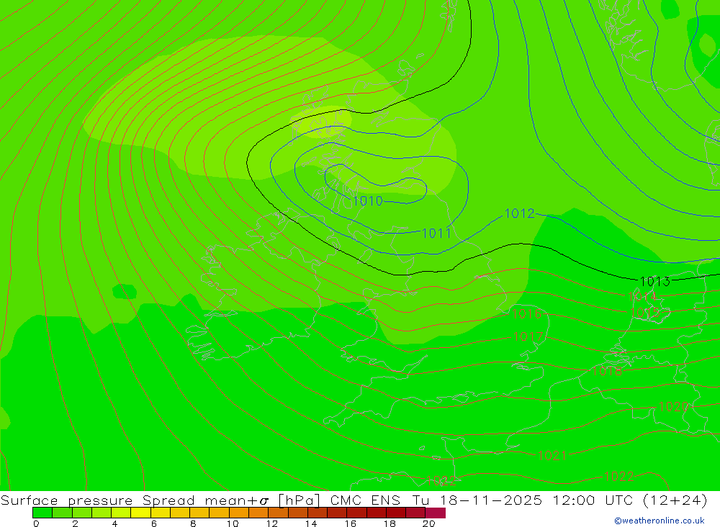Click the 1011 isobar label

coord(436,234)
